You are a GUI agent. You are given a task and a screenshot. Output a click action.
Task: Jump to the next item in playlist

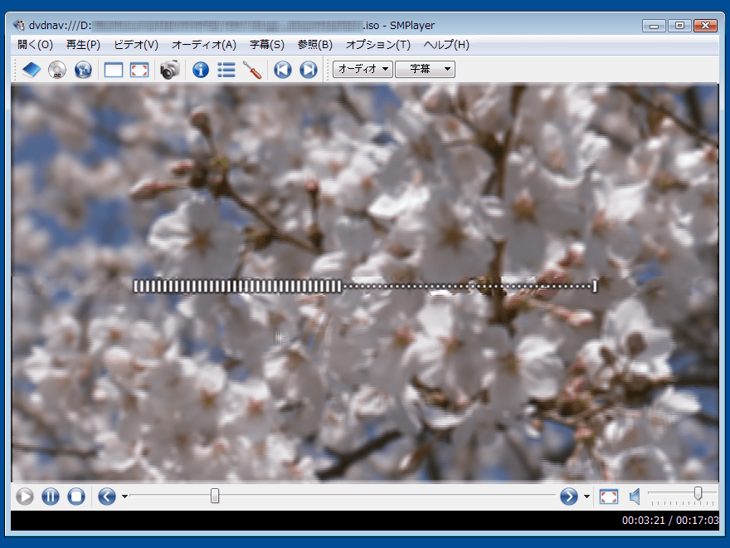coord(309,70)
